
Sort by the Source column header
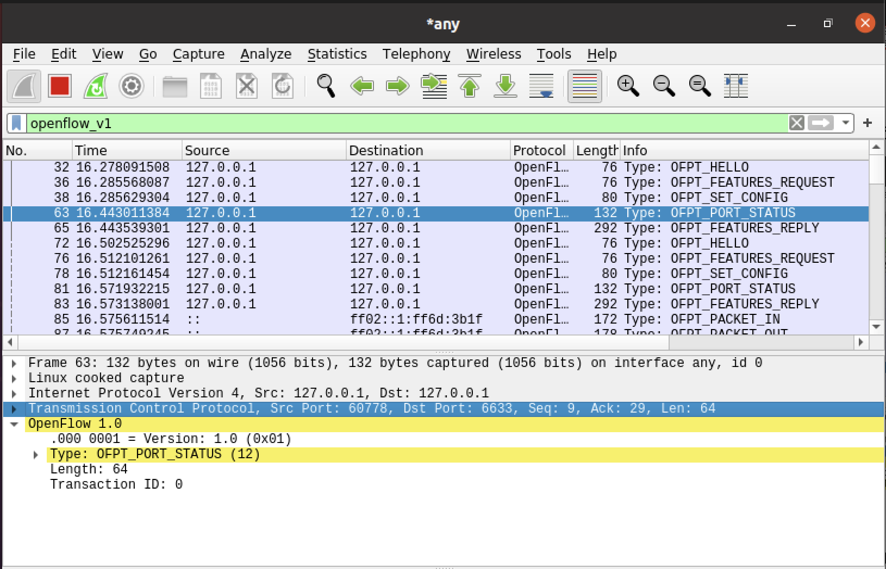tap(264, 150)
